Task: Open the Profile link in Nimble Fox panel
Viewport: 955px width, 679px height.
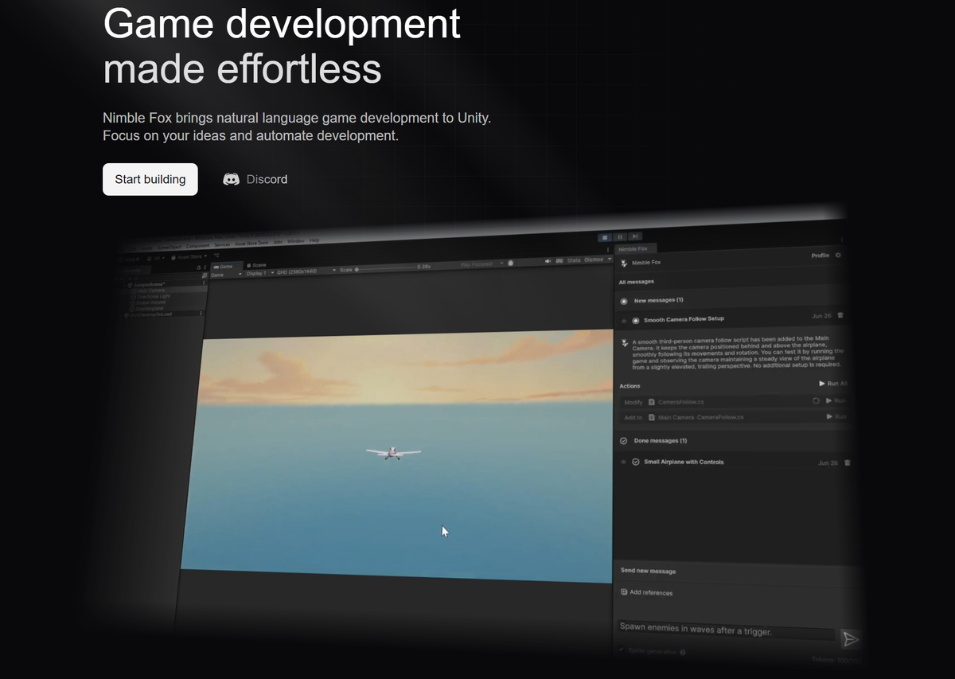Action: 821,256
